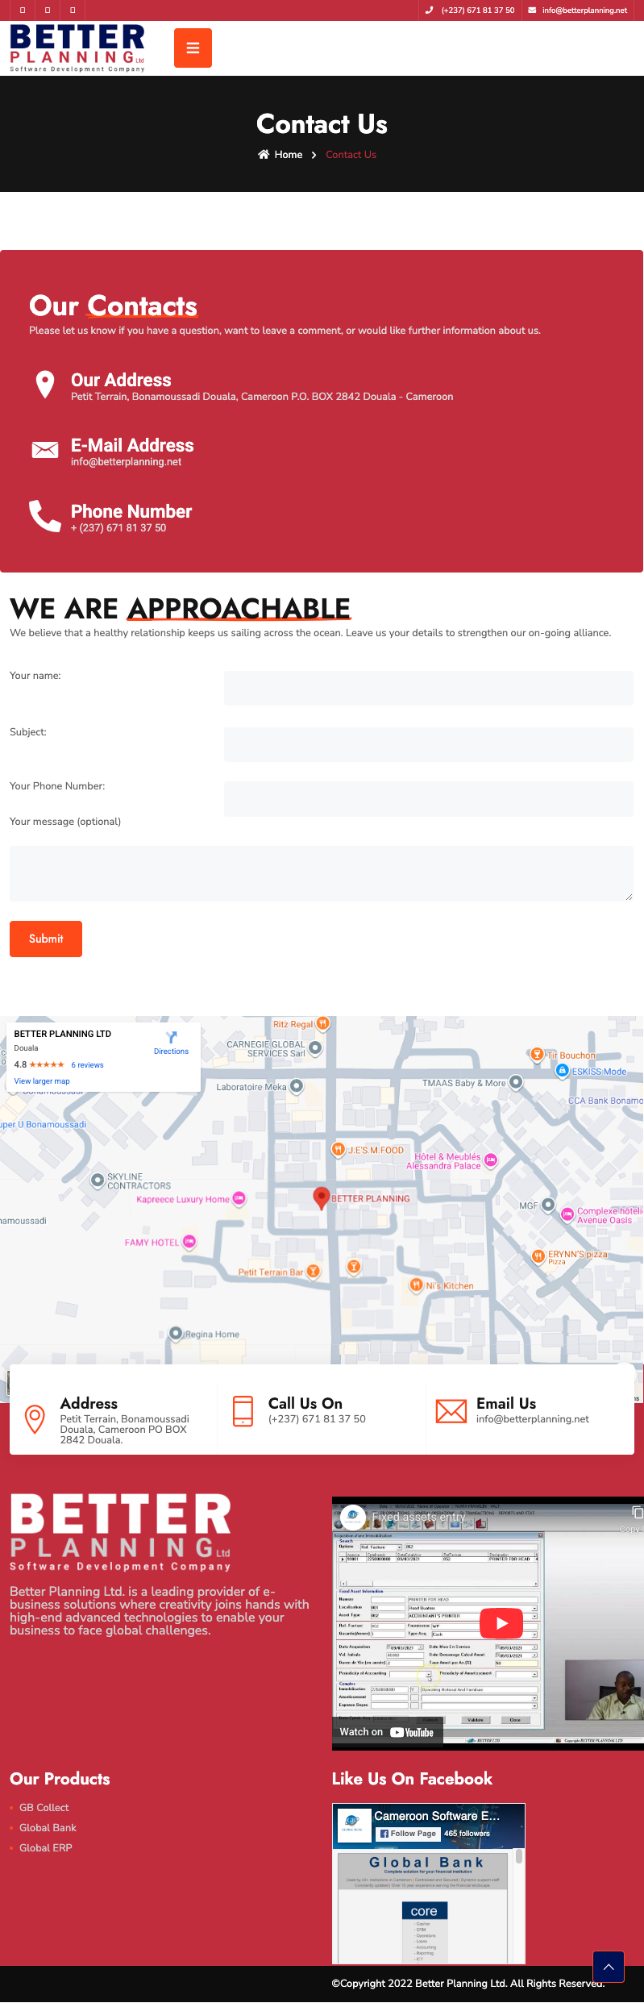Screen dimensions: 644x2003
Task: Click the video channel avatar icon
Action: [353, 1517]
